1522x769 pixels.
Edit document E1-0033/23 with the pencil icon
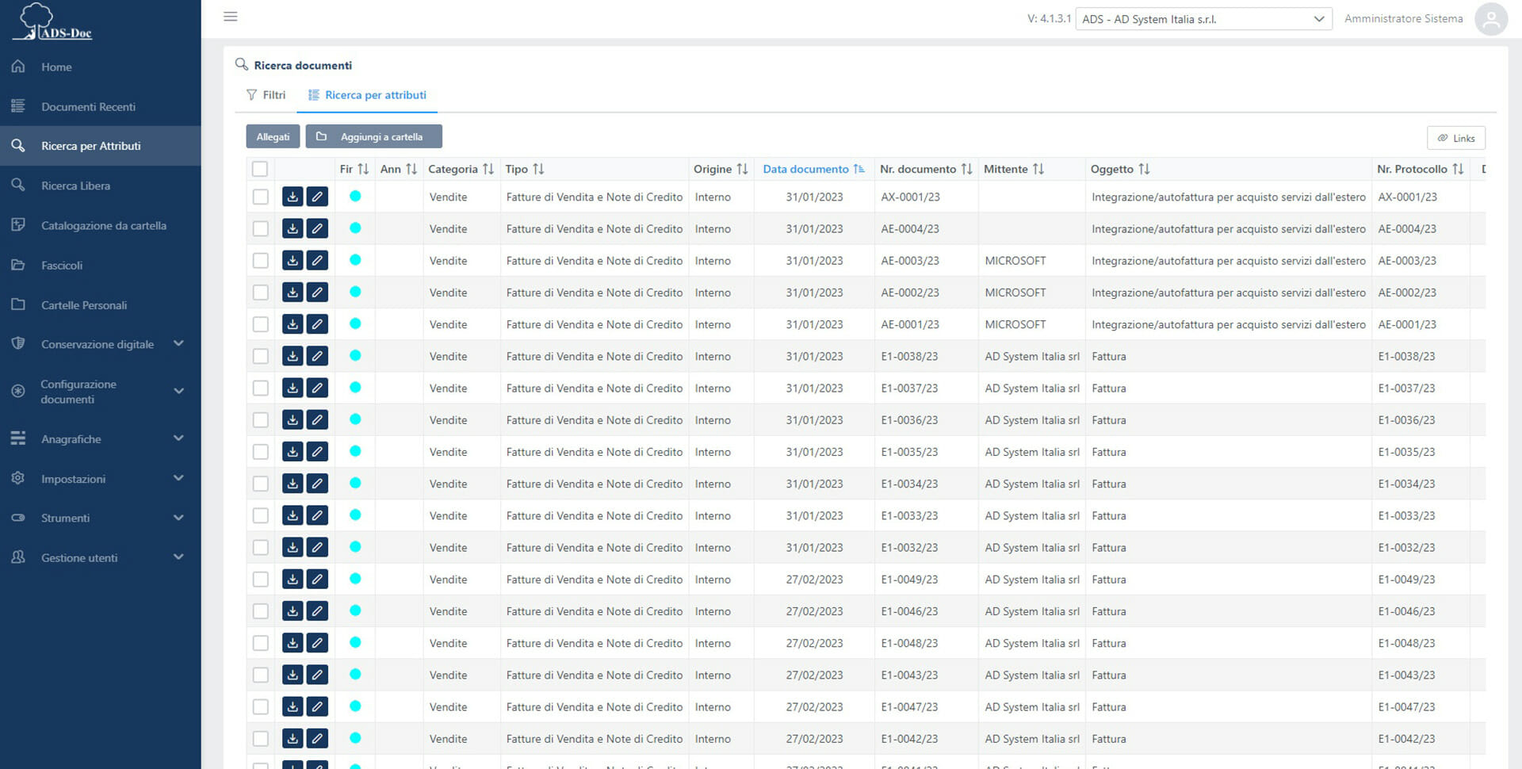tap(317, 515)
